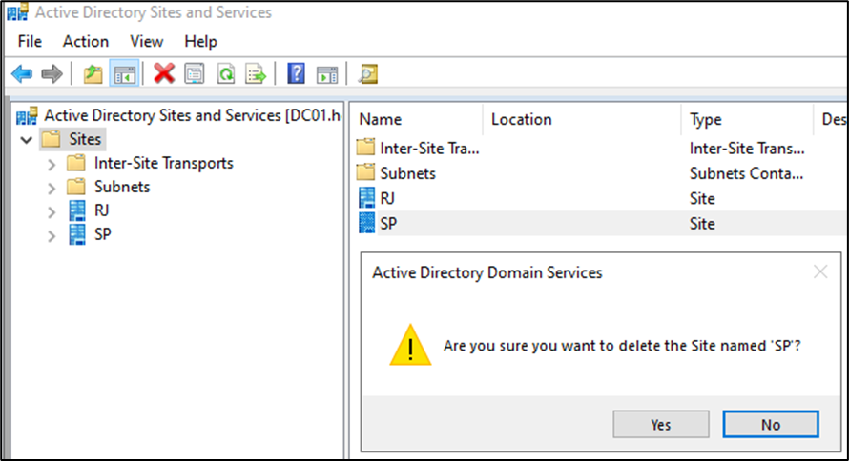Select the SP site in tree pane
The image size is (849, 461).
104,234
